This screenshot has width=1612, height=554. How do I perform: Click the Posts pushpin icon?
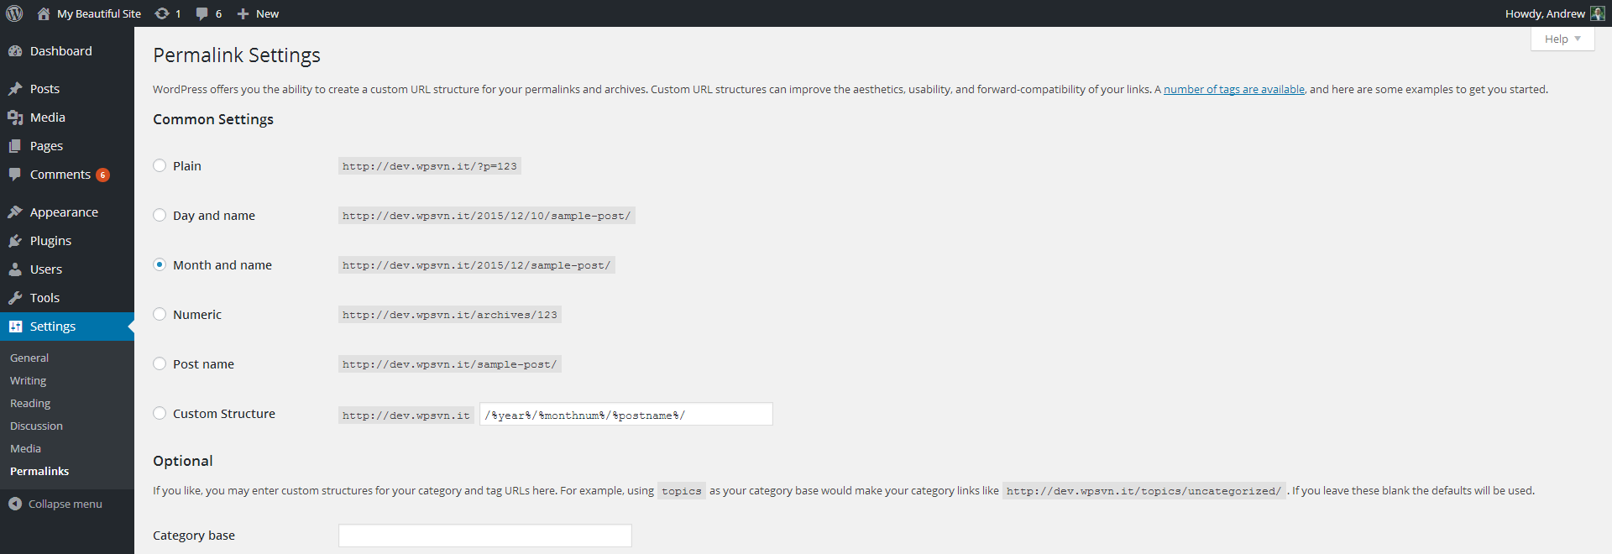15,89
